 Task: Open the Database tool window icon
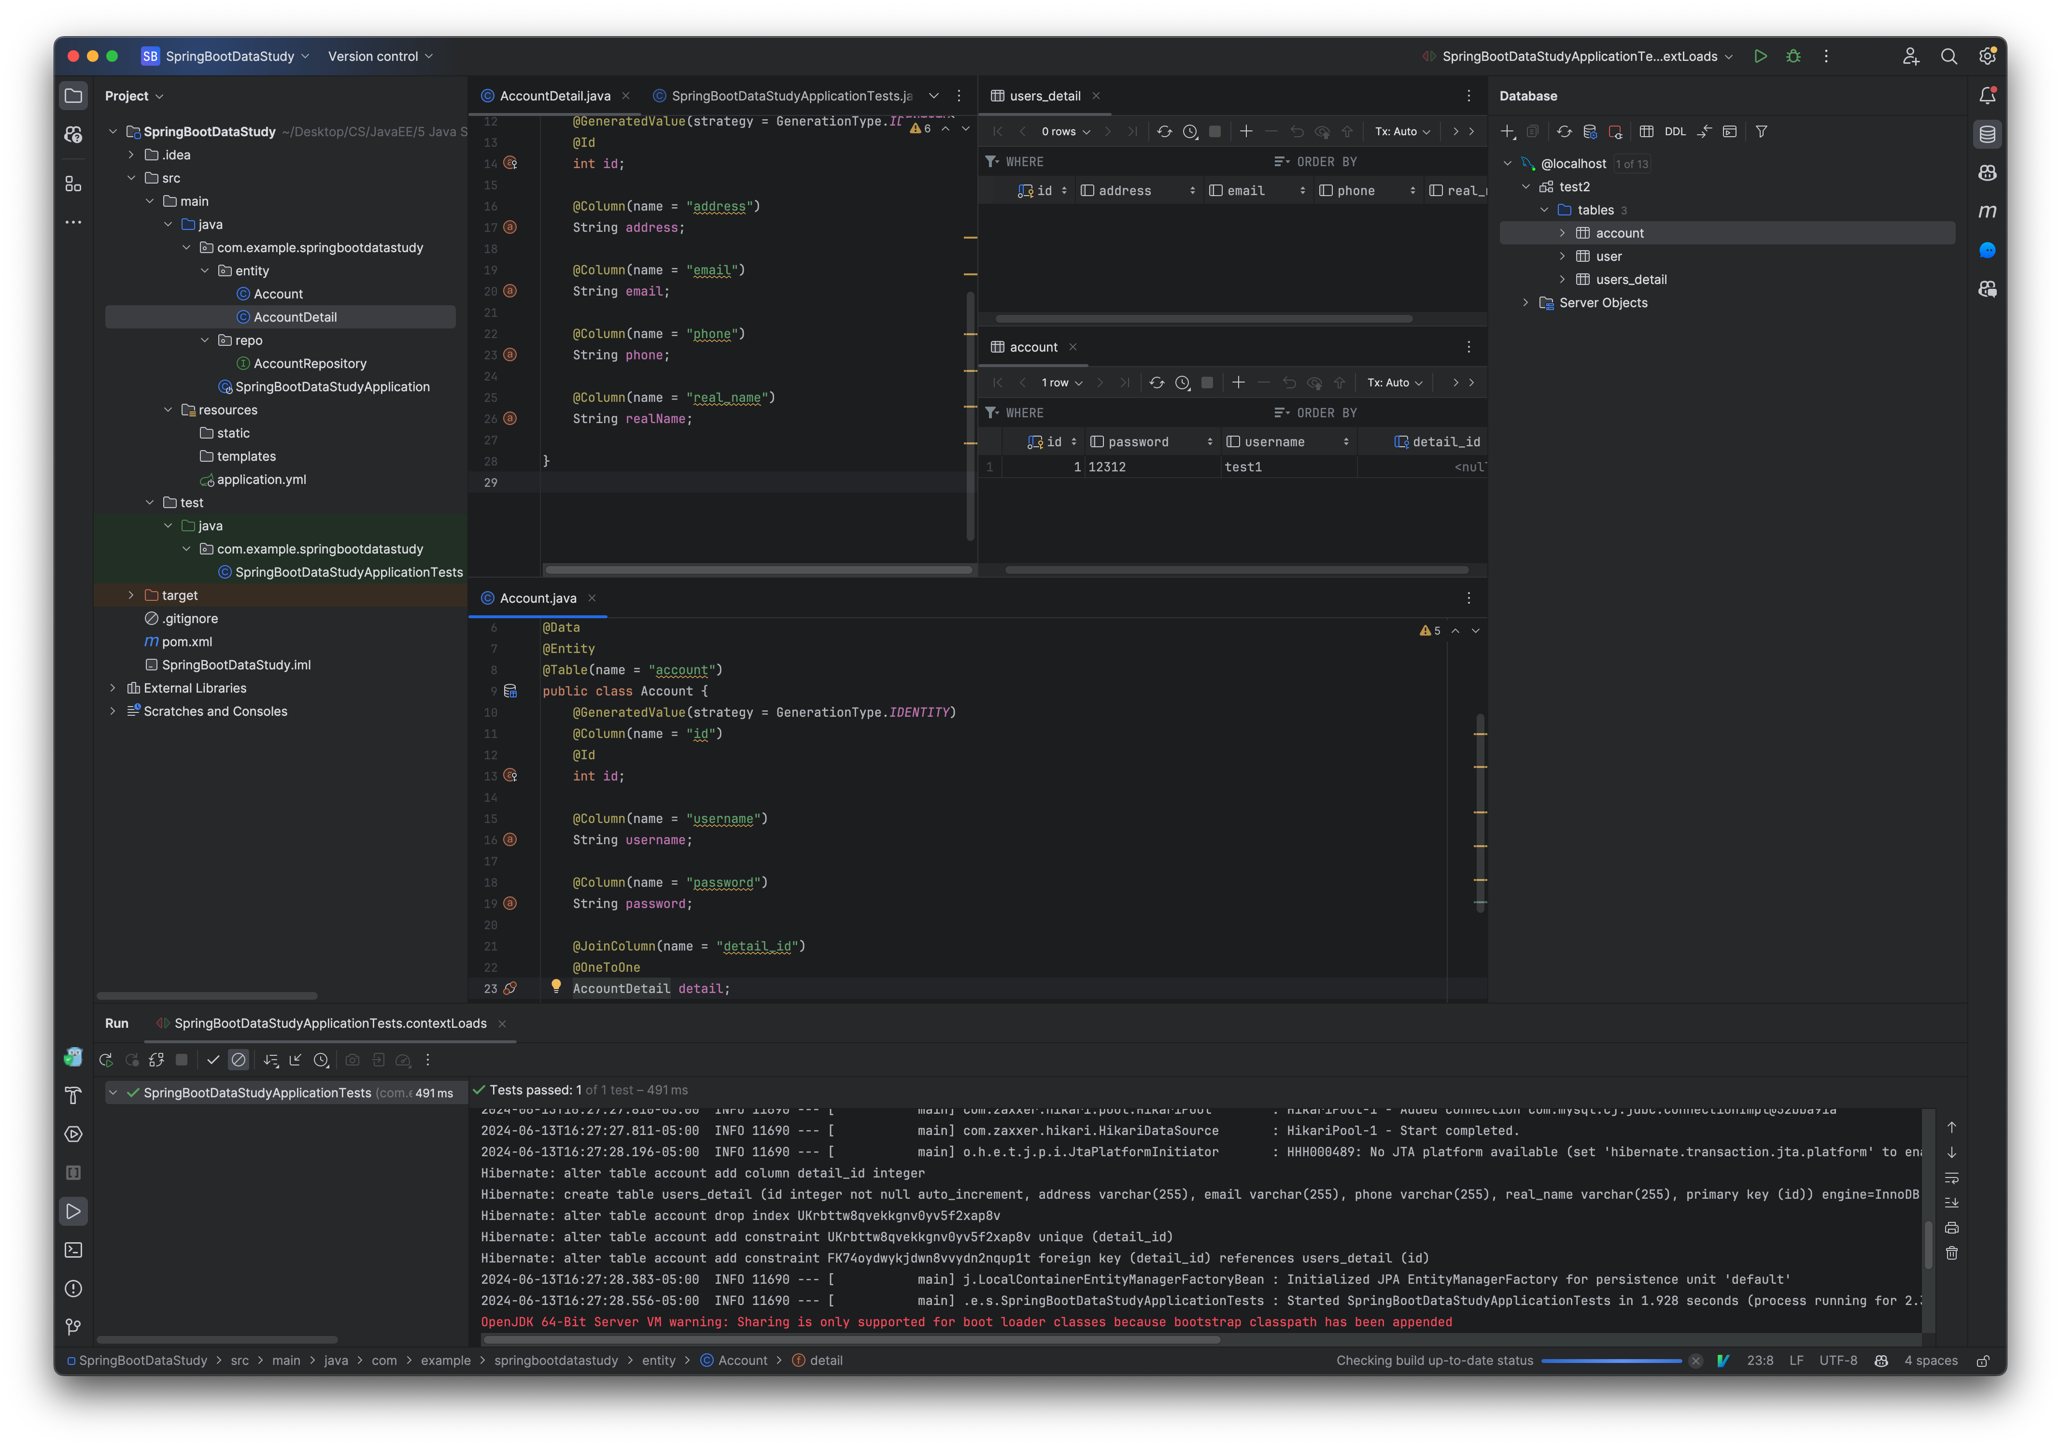click(x=1987, y=134)
